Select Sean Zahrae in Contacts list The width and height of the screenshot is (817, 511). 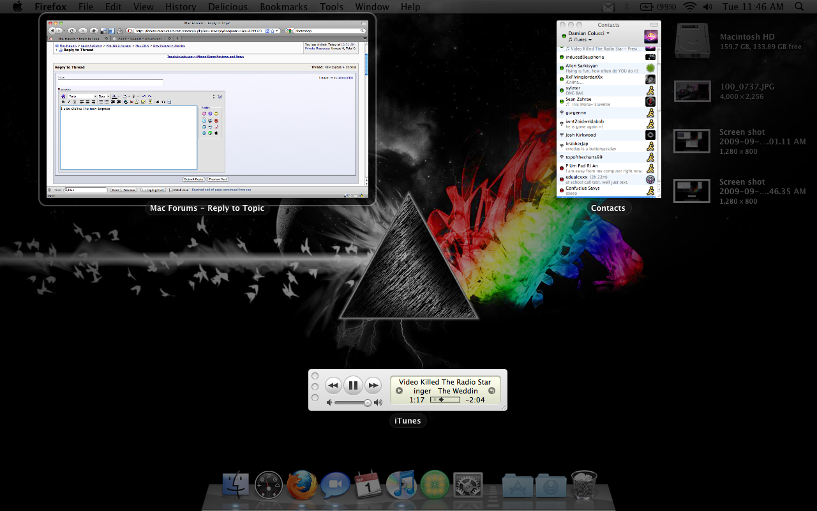[x=607, y=102]
